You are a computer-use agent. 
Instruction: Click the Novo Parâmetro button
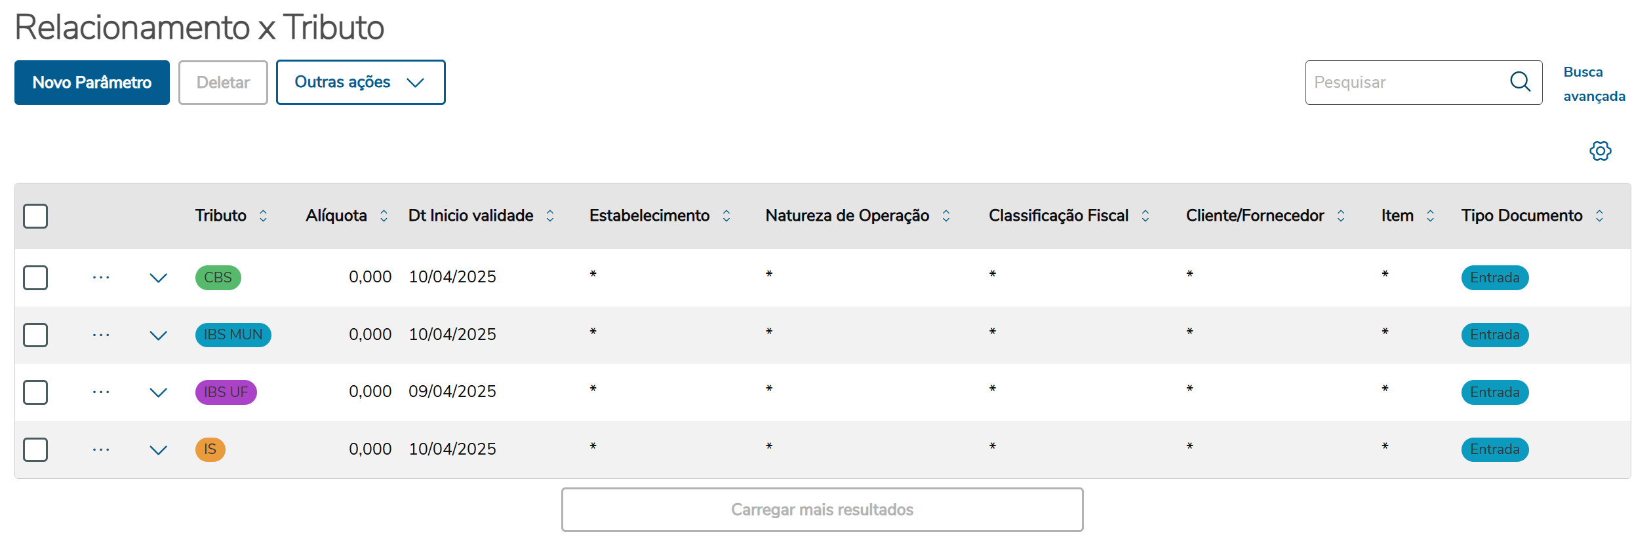92,83
